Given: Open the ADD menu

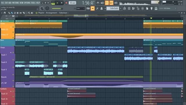Looking at the screenshot, I should [10, 3].
